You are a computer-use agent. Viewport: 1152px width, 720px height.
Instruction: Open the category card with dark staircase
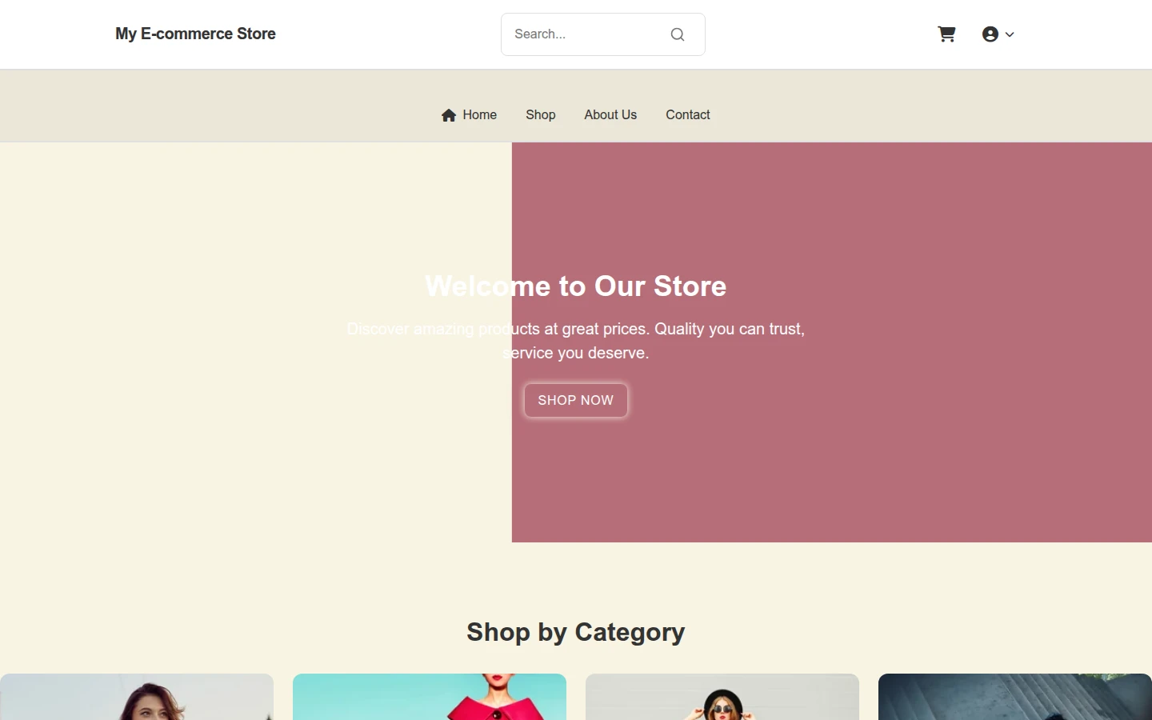[1015, 697]
